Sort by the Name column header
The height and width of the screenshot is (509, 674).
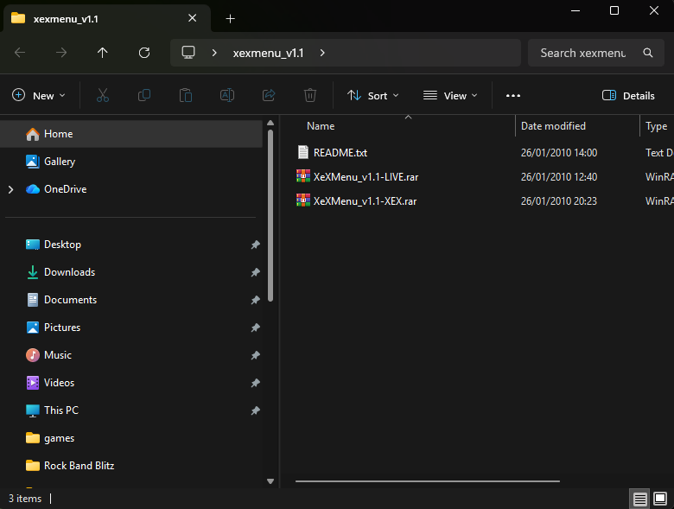pyautogui.click(x=321, y=126)
